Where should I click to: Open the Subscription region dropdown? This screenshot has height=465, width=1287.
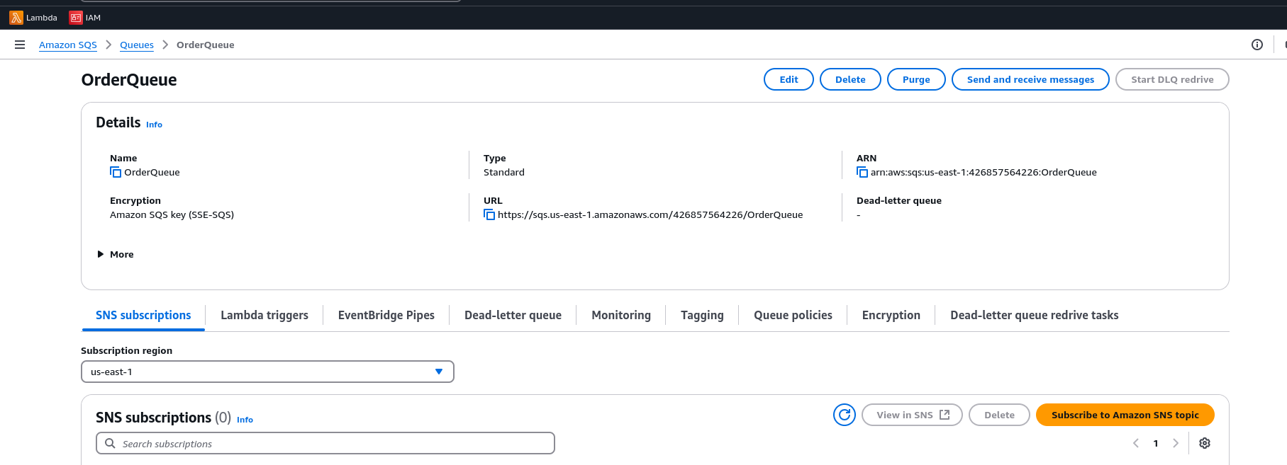coord(267,372)
